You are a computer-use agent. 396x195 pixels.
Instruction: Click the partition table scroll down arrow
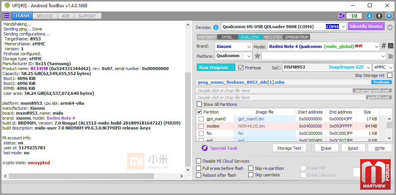(x=389, y=138)
